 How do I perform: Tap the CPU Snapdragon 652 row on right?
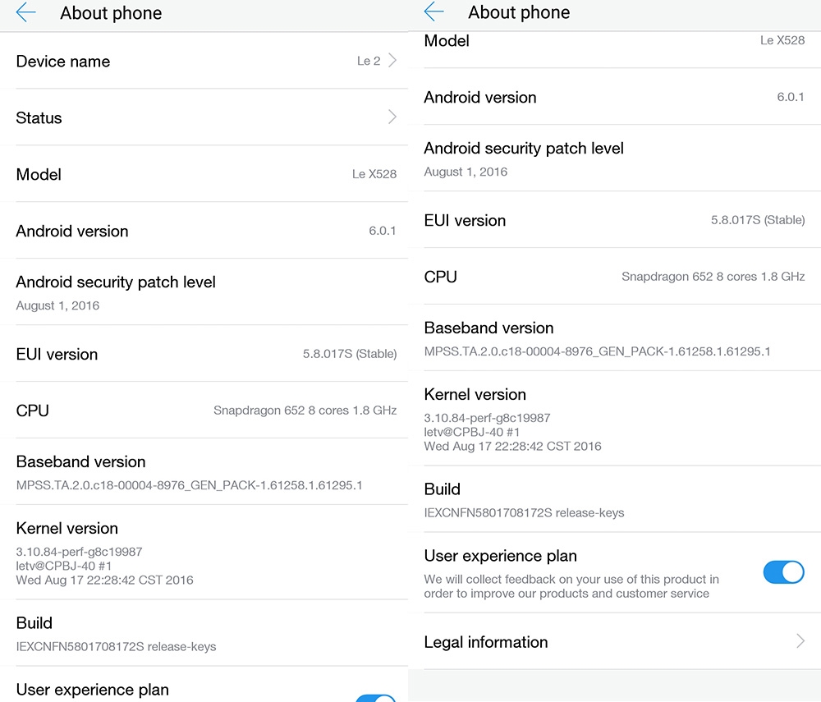[614, 277]
